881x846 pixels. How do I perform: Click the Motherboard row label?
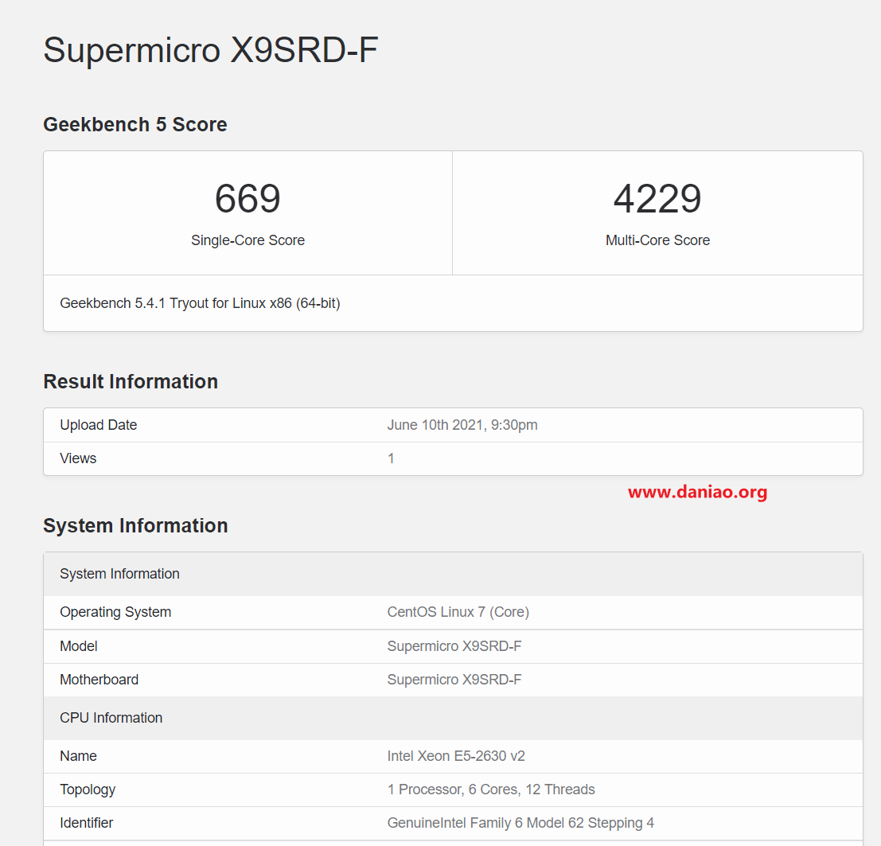[x=99, y=680]
